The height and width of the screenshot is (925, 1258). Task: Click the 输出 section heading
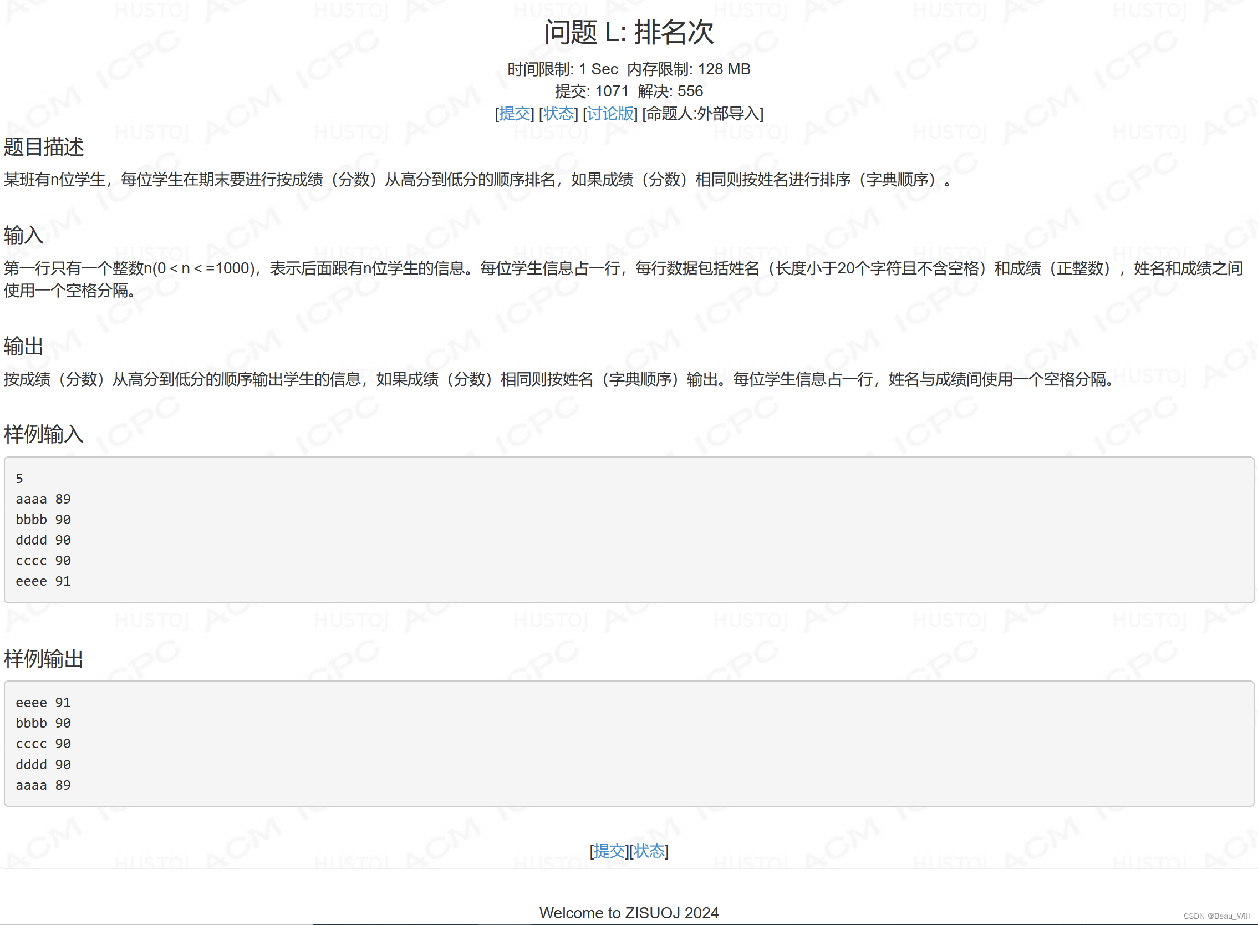[23, 347]
